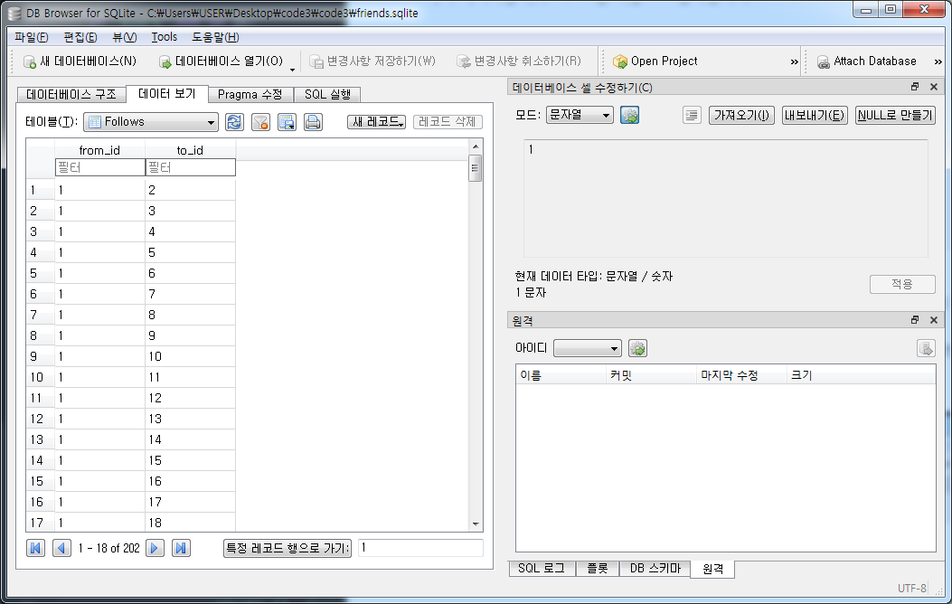Click the table vertical scrollbar thumb
Screen dimensions: 952x604
click(476, 169)
